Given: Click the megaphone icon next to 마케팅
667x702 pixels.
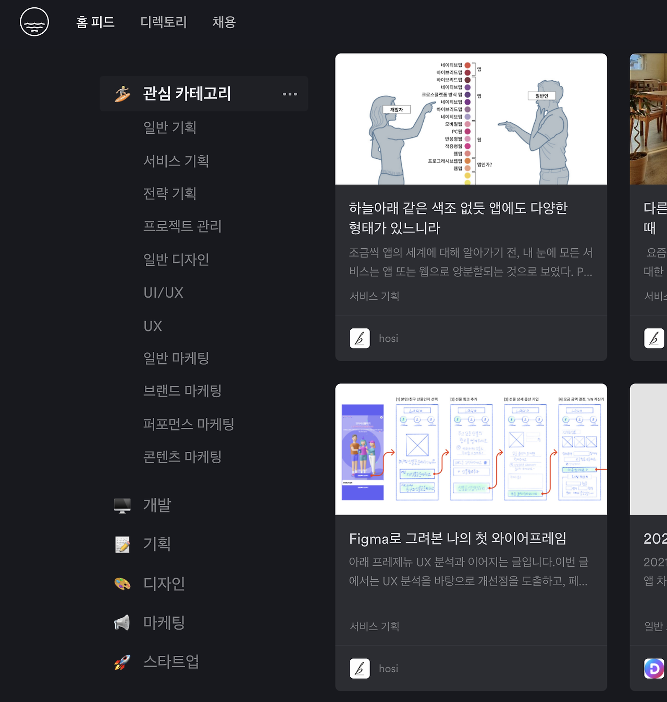Looking at the screenshot, I should click(122, 623).
